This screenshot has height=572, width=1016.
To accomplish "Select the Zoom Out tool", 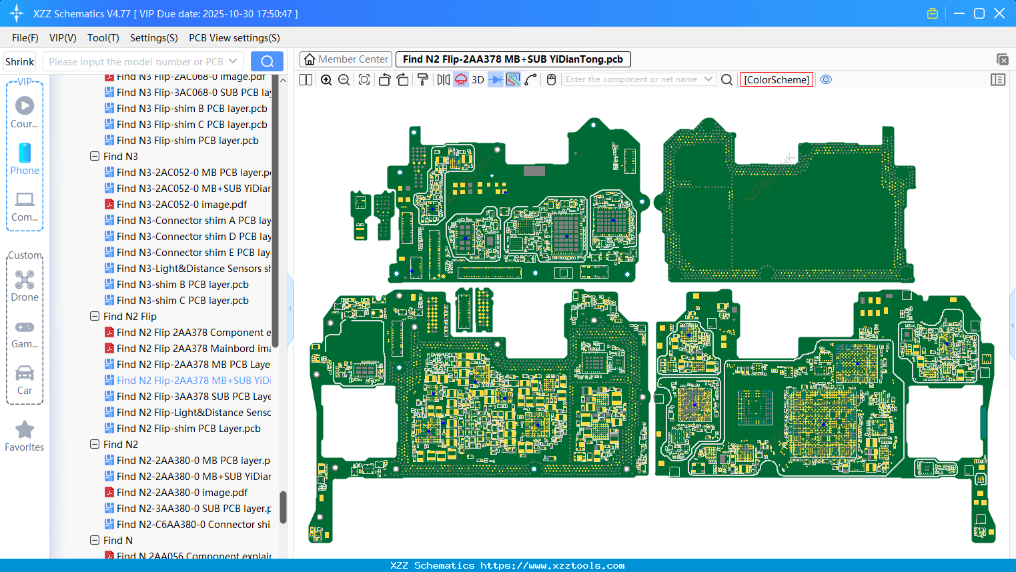I will (343, 79).
